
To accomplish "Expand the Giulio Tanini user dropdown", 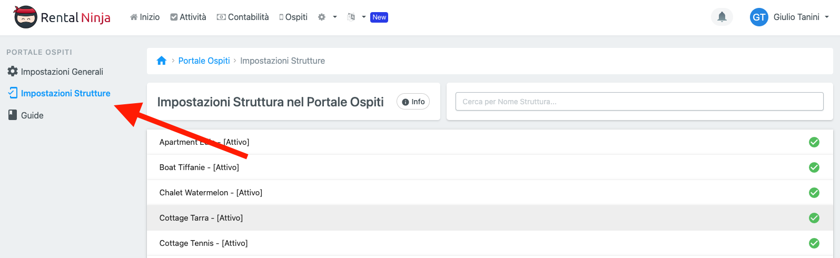I will [x=826, y=17].
